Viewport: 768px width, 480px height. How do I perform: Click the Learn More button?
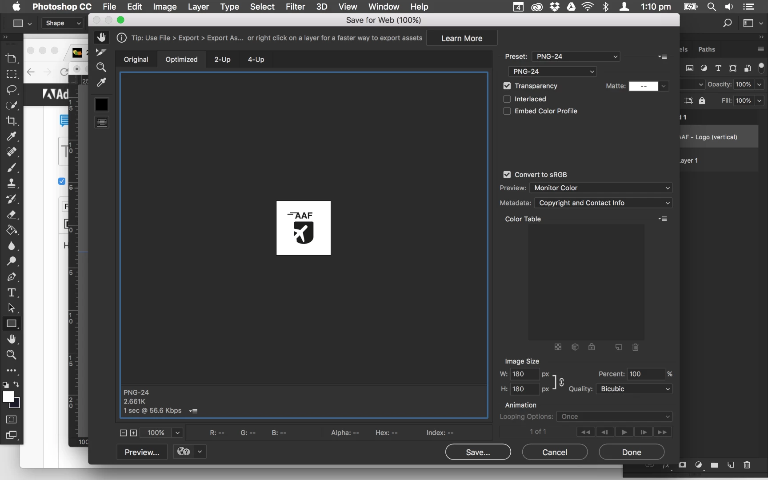(462, 38)
